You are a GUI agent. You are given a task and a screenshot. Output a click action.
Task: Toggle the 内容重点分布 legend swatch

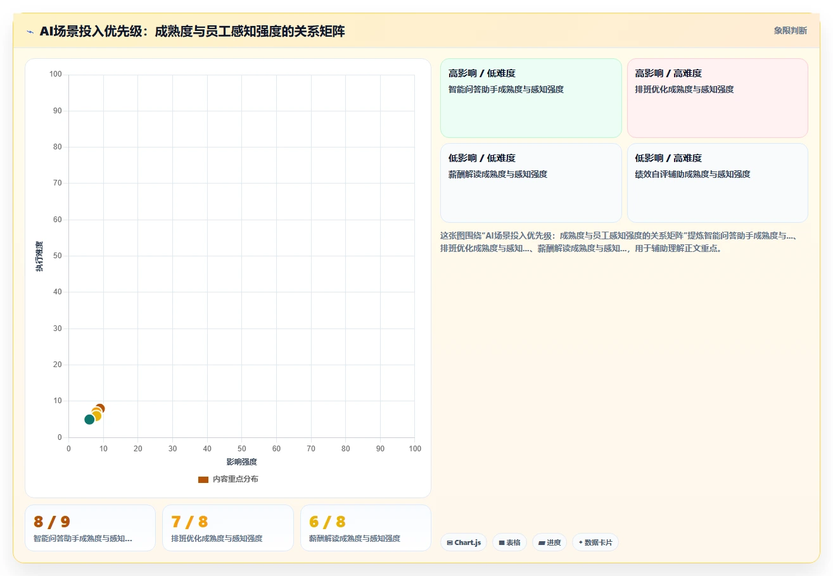(x=203, y=479)
